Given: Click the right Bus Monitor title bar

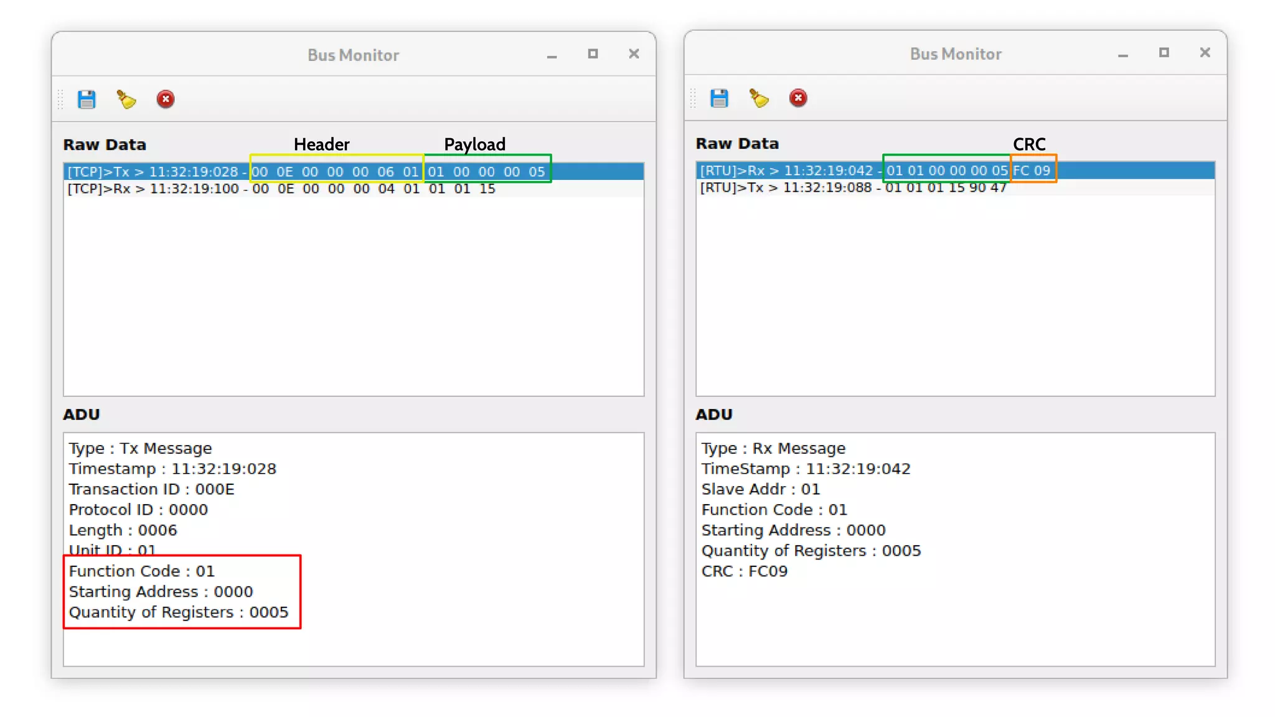Looking at the screenshot, I should click(x=956, y=54).
